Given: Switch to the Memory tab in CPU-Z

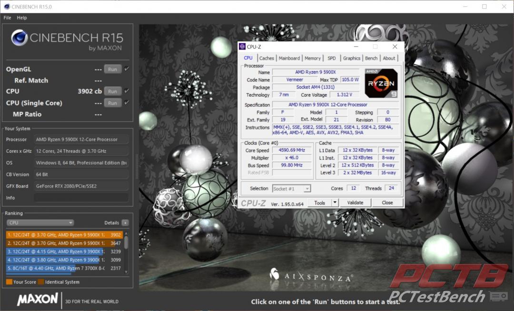Looking at the screenshot, I should (312, 58).
